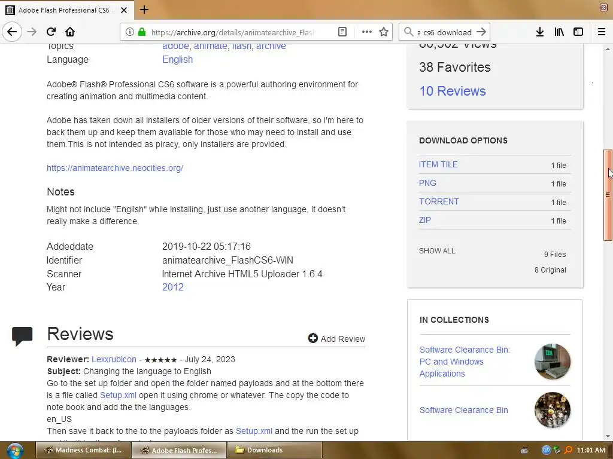Click the scrollbar up arrow
The width and height of the screenshot is (613, 459).
(608, 49)
